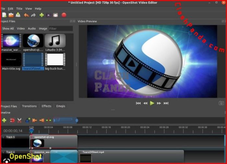Jump to start of video preview
Viewport: 227px width, 164px height.
click(x=138, y=103)
